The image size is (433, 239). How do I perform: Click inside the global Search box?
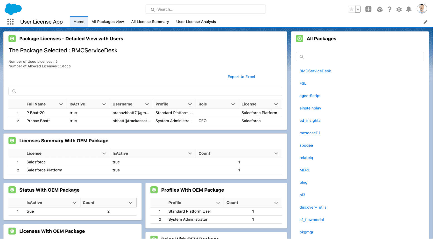pyautogui.click(x=206, y=9)
